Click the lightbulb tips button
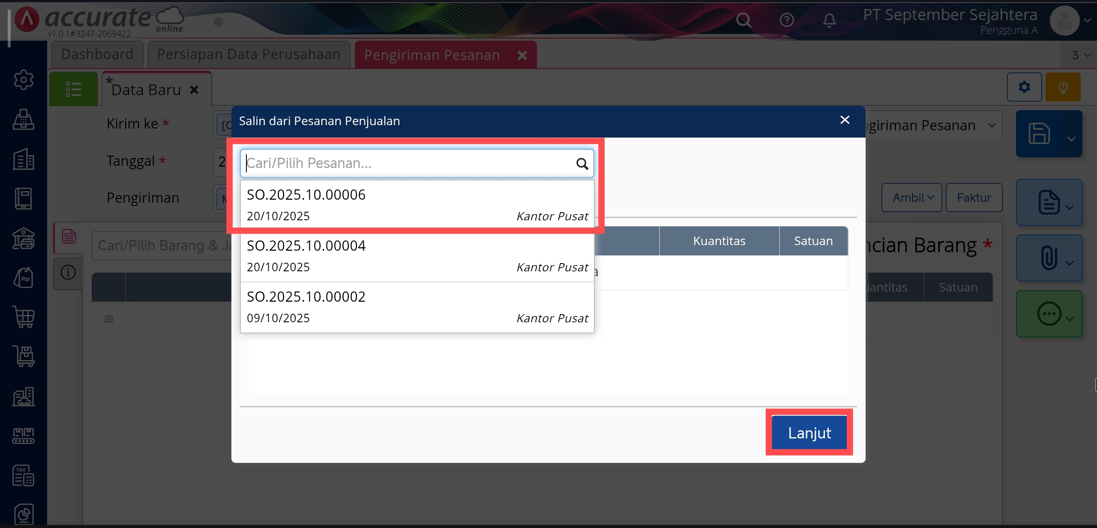1097x528 pixels. point(1063,87)
